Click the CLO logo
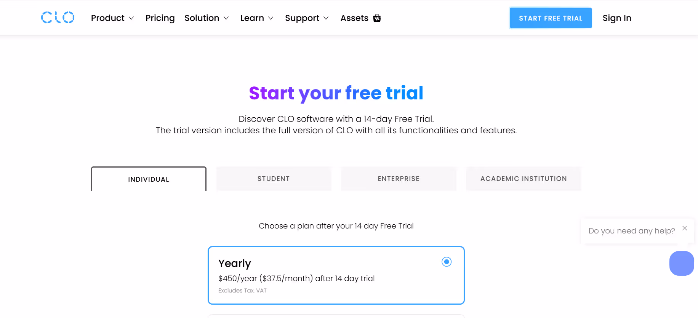This screenshot has height=318, width=698. point(58,18)
